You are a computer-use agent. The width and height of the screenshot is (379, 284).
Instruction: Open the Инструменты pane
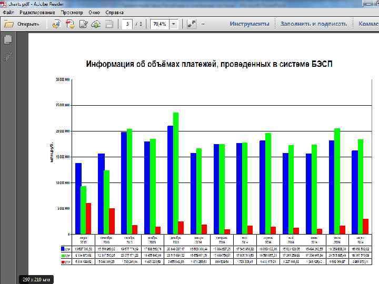(x=250, y=24)
